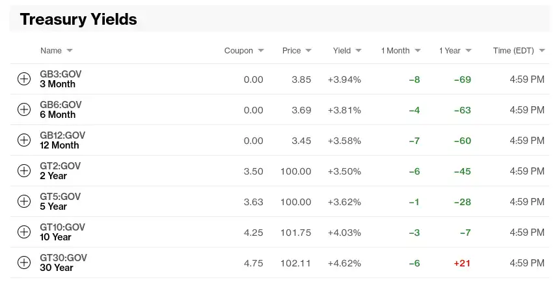Image resolution: width=557 pixels, height=284 pixels.
Task: Open the GB3:GOV ticker link
Action: click(61, 74)
